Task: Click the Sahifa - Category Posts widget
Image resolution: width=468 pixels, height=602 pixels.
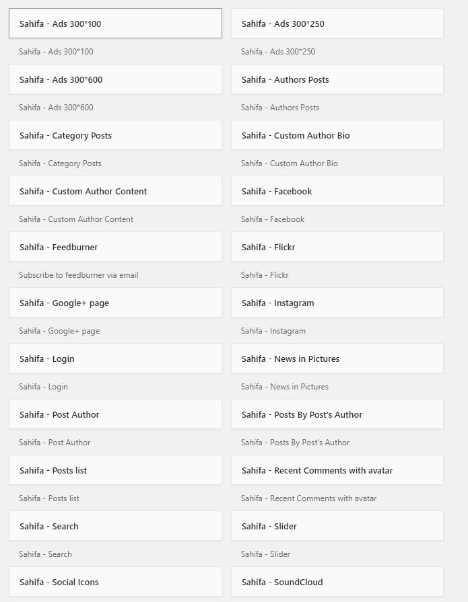Action: click(x=115, y=135)
